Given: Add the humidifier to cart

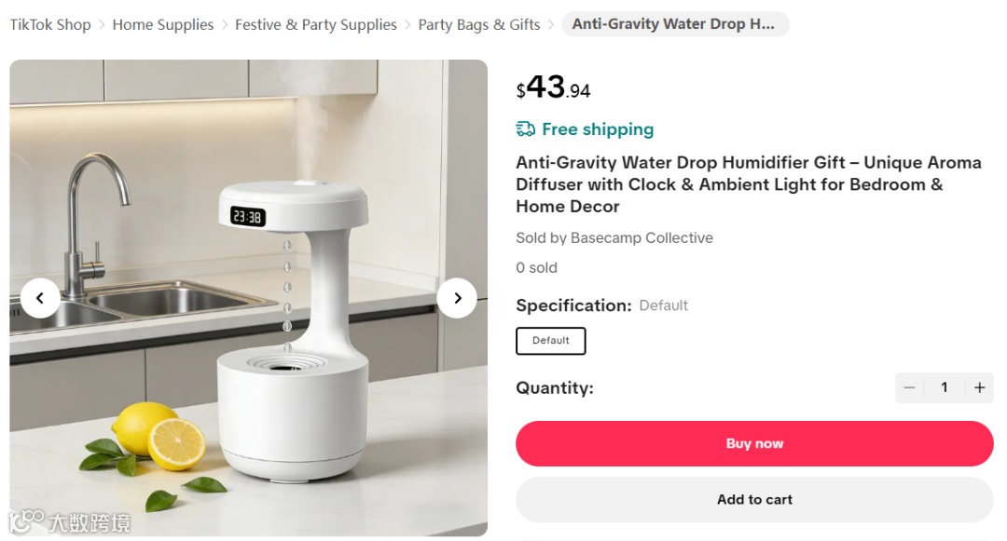Looking at the screenshot, I should click(x=754, y=499).
